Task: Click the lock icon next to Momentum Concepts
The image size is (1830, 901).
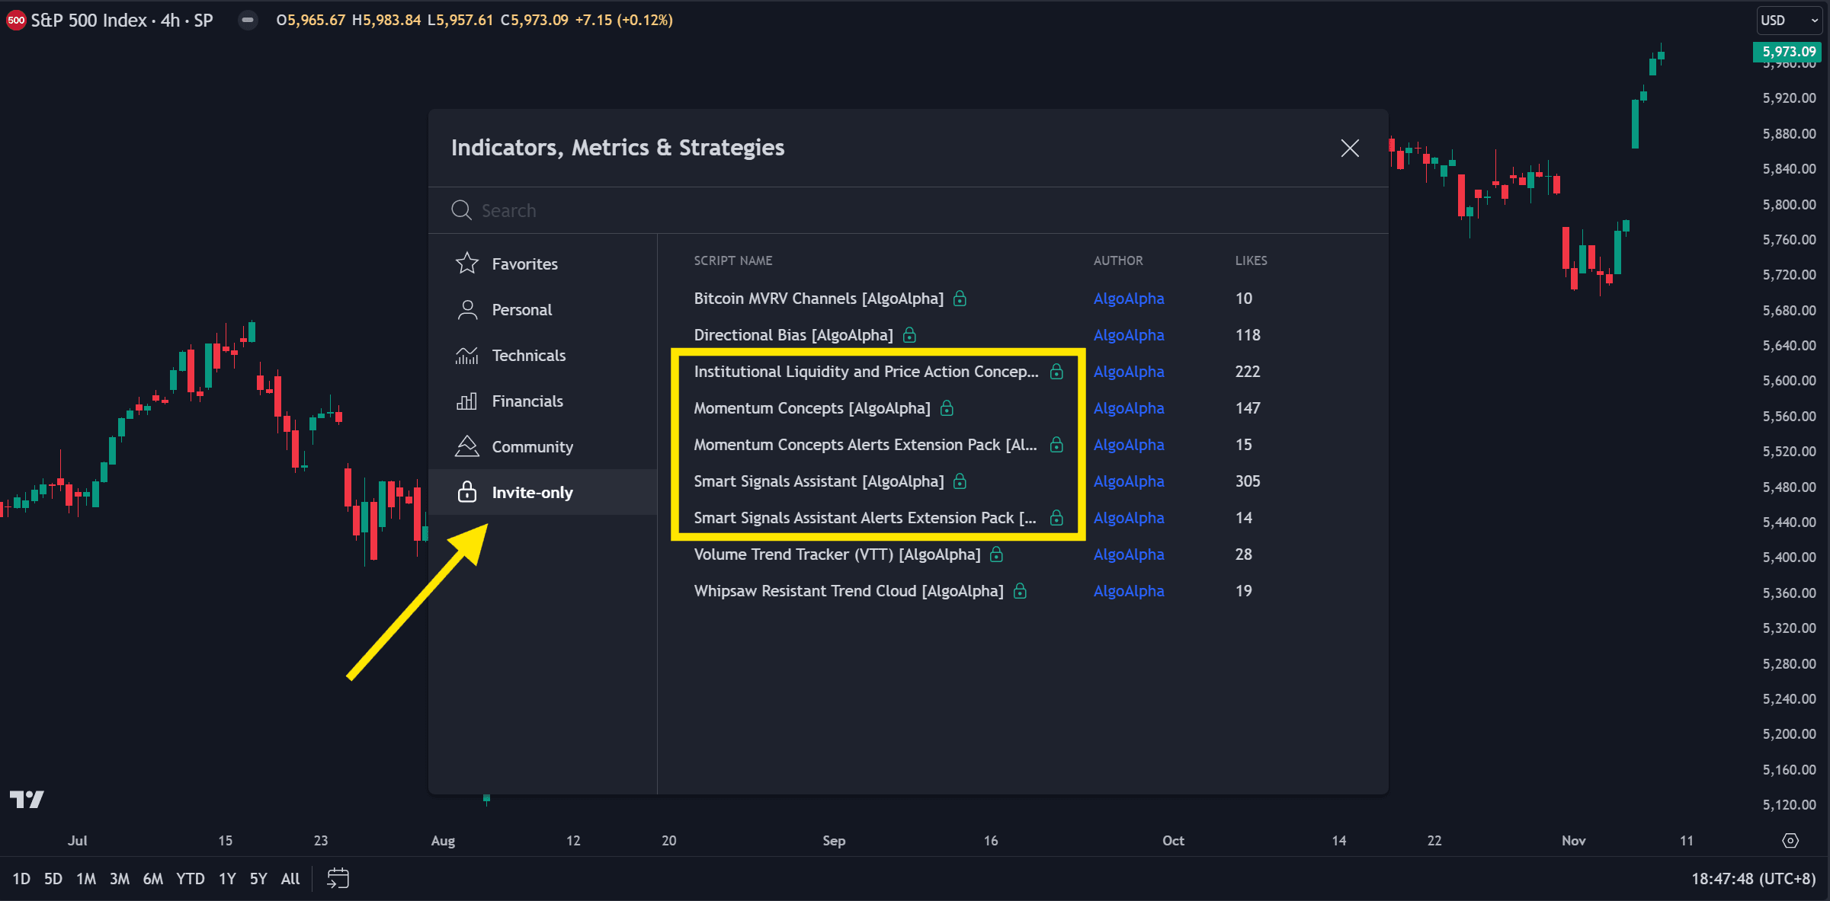Action: [x=947, y=408]
